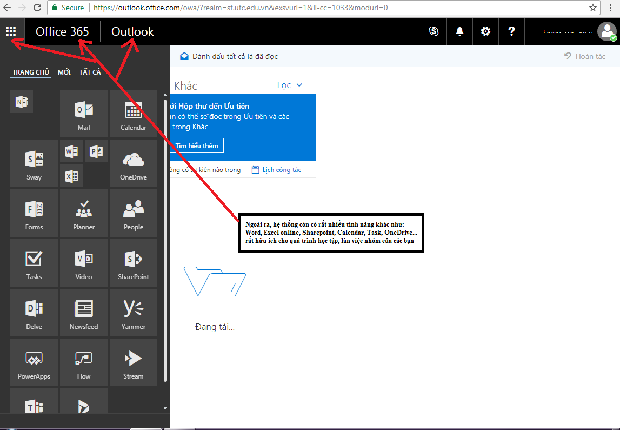Launch the Forms app tile
This screenshot has width=620, height=430.
34,213
